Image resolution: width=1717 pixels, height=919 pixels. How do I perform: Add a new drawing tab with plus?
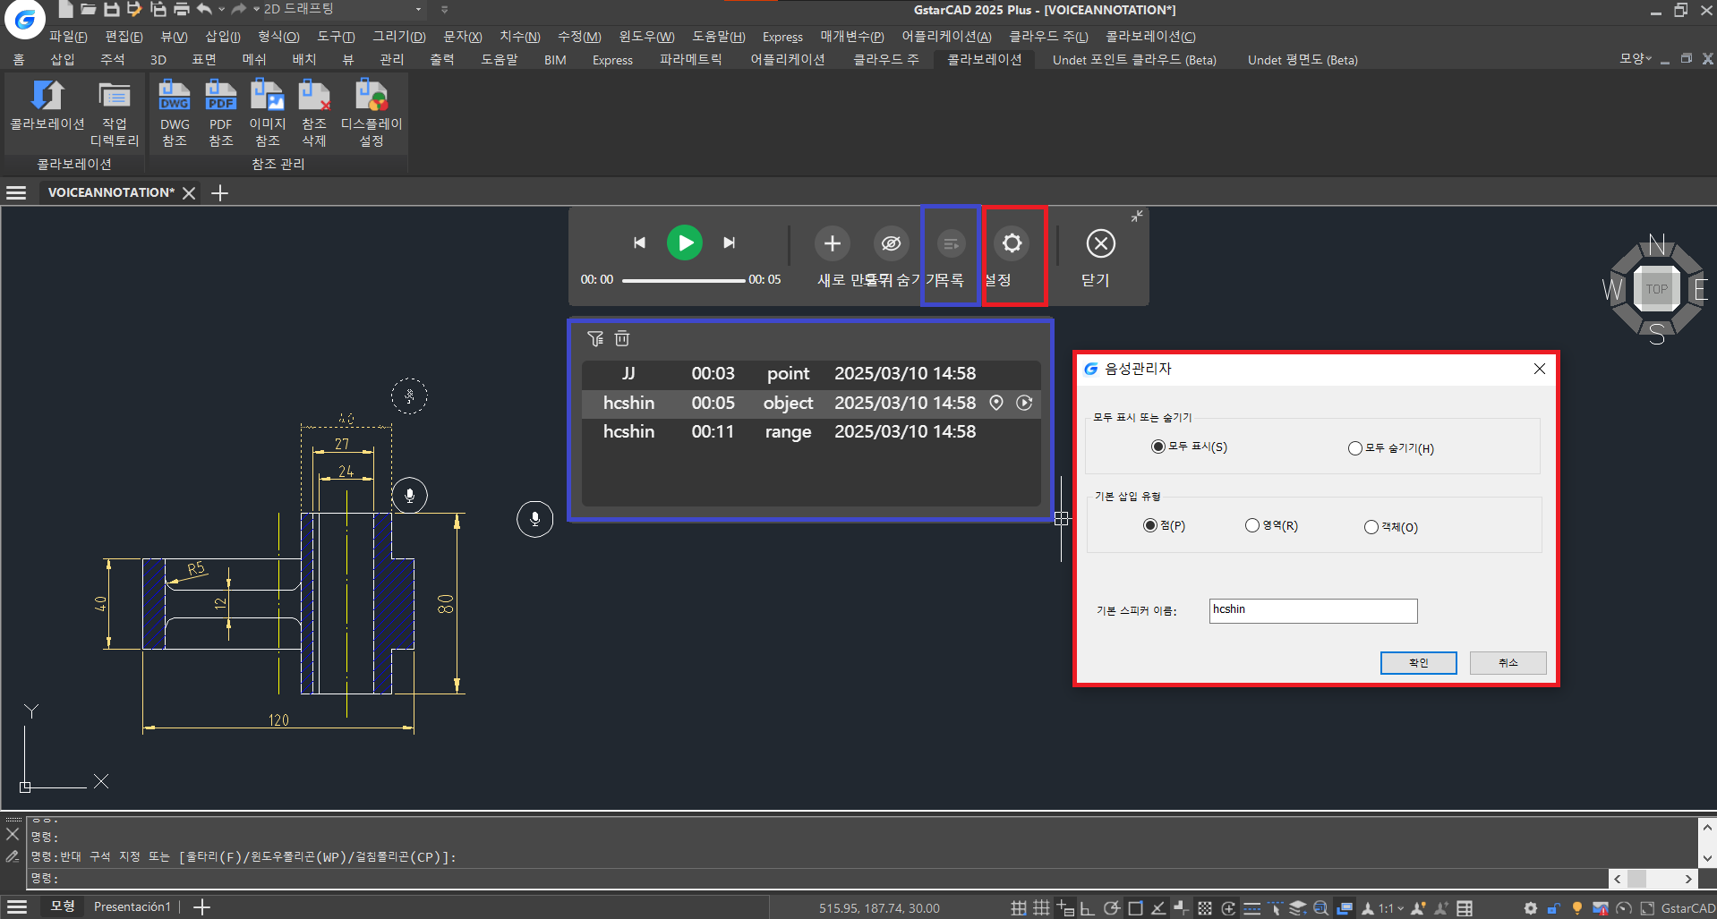pyautogui.click(x=219, y=192)
